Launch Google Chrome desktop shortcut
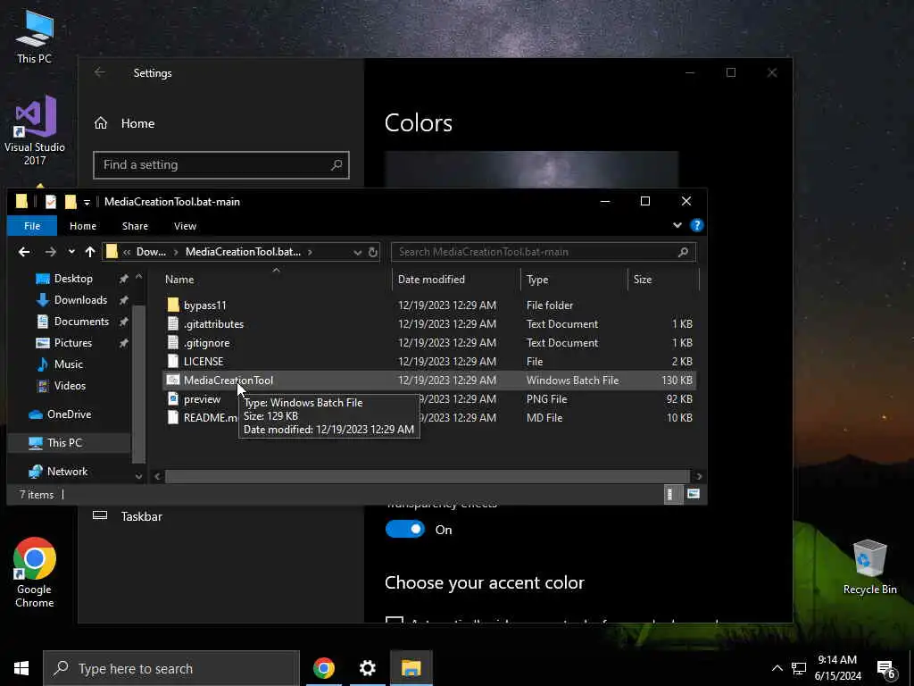Screen dimensions: 914x686 [35, 573]
